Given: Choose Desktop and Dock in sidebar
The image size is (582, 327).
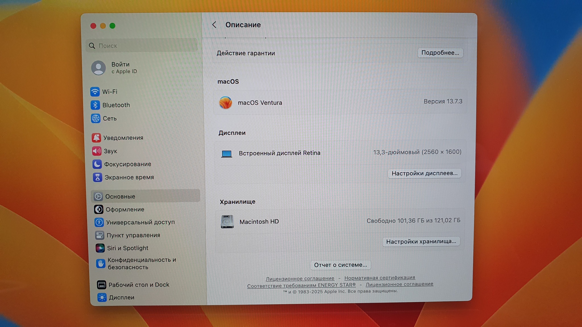Looking at the screenshot, I should (x=139, y=285).
